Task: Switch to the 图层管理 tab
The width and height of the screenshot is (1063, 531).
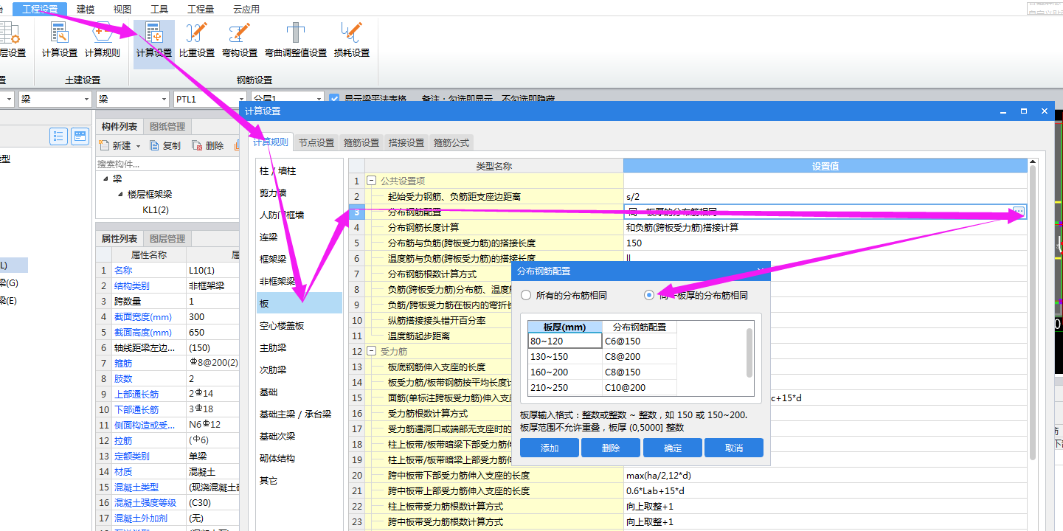Action: coord(167,238)
